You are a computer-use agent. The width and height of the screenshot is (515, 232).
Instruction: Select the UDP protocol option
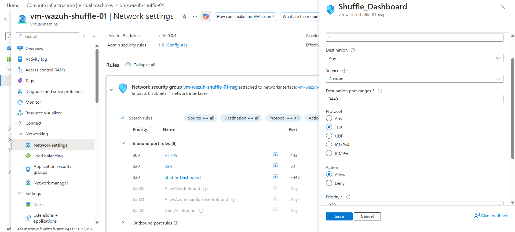(329, 136)
